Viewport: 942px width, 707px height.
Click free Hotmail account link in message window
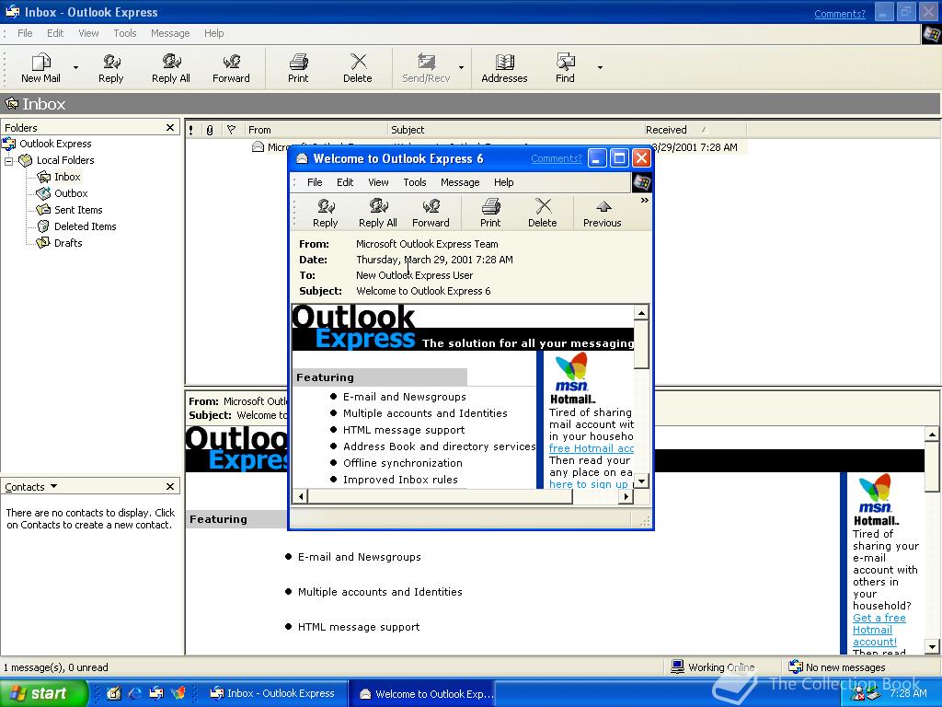tap(592, 448)
